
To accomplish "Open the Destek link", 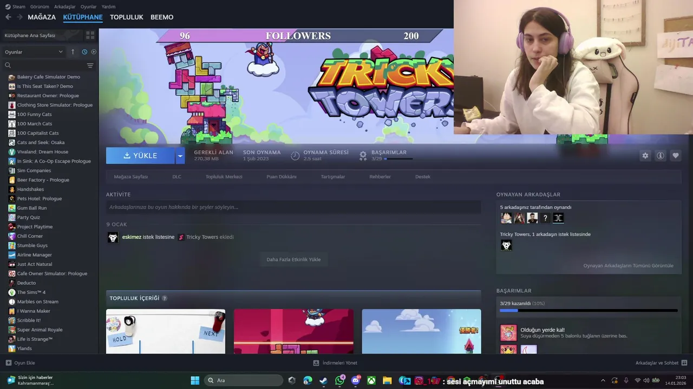I will coord(423,177).
